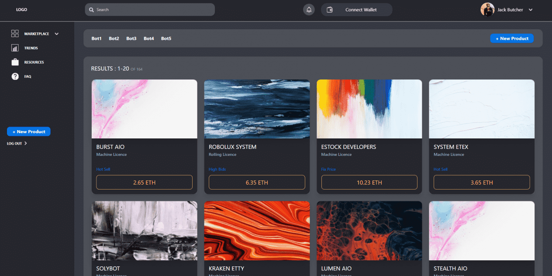Click the ESTOCK DEVELOPERS title
The height and width of the screenshot is (276, 552).
coord(348,147)
